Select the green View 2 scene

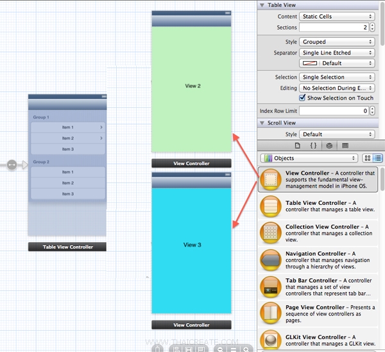coord(191,89)
